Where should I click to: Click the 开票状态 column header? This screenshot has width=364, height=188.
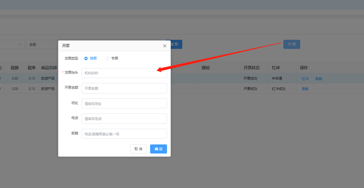pyautogui.click(x=251, y=68)
